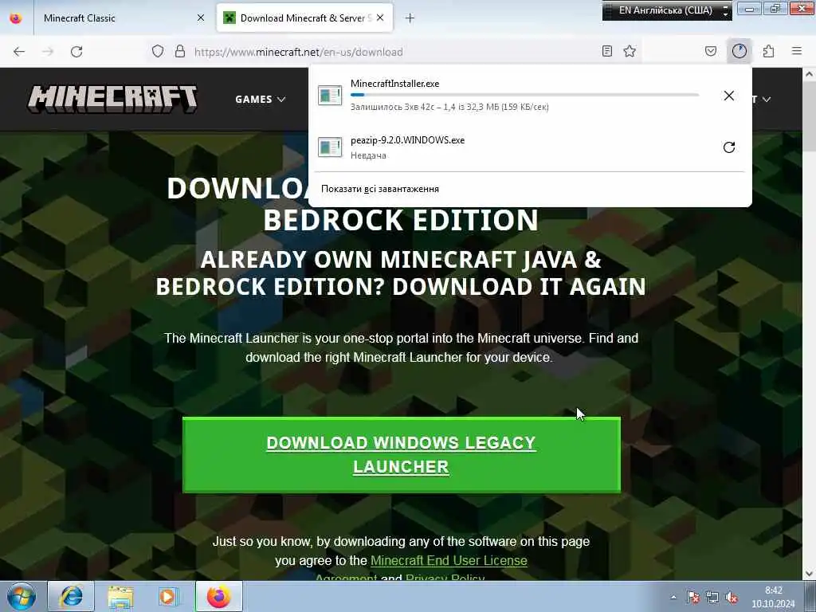Open the Firefox hamburger menu

[797, 51]
